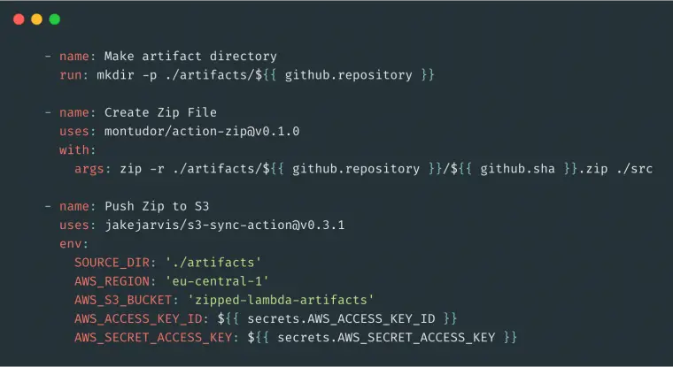673x367 pixels.
Task: Click the yellow minimize dot
Action: pyautogui.click(x=37, y=19)
